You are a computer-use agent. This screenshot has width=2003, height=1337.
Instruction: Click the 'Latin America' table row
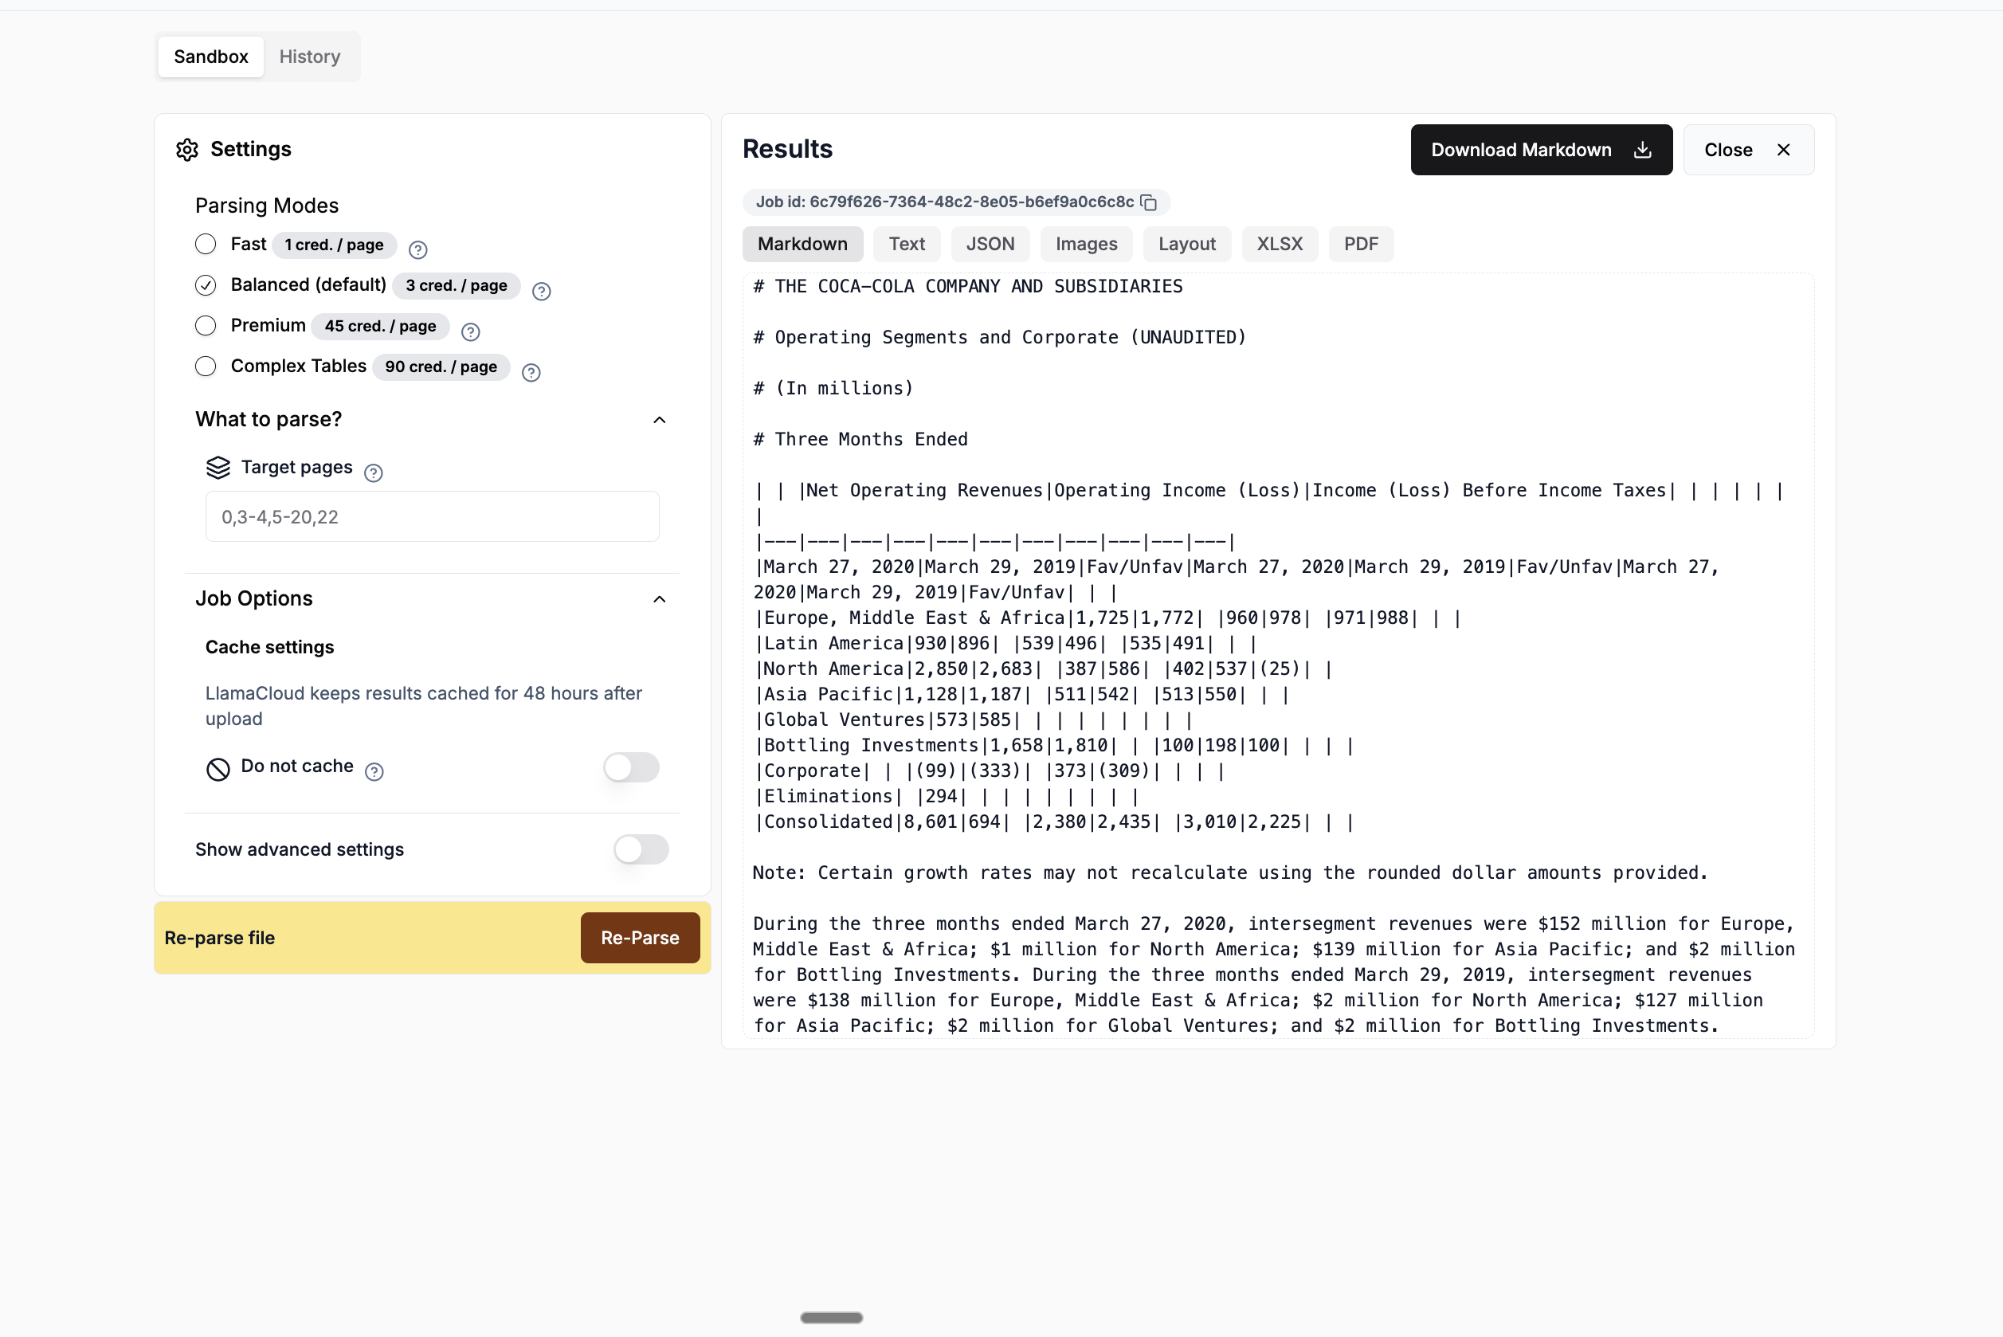[1005, 644]
